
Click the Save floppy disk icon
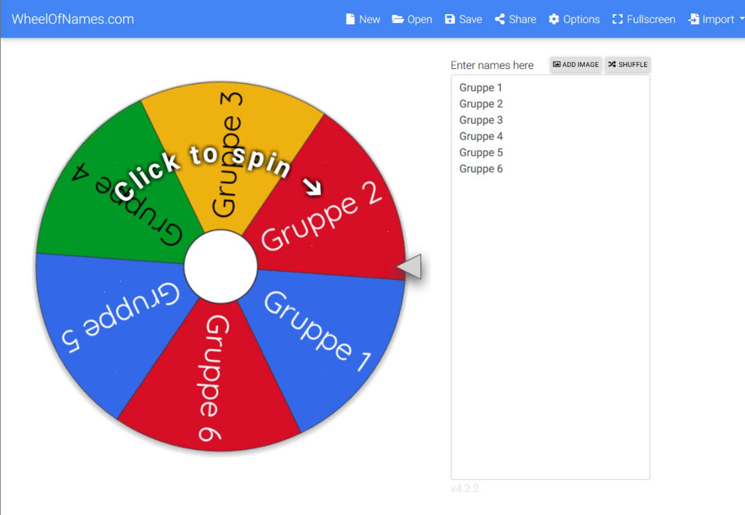(x=450, y=19)
